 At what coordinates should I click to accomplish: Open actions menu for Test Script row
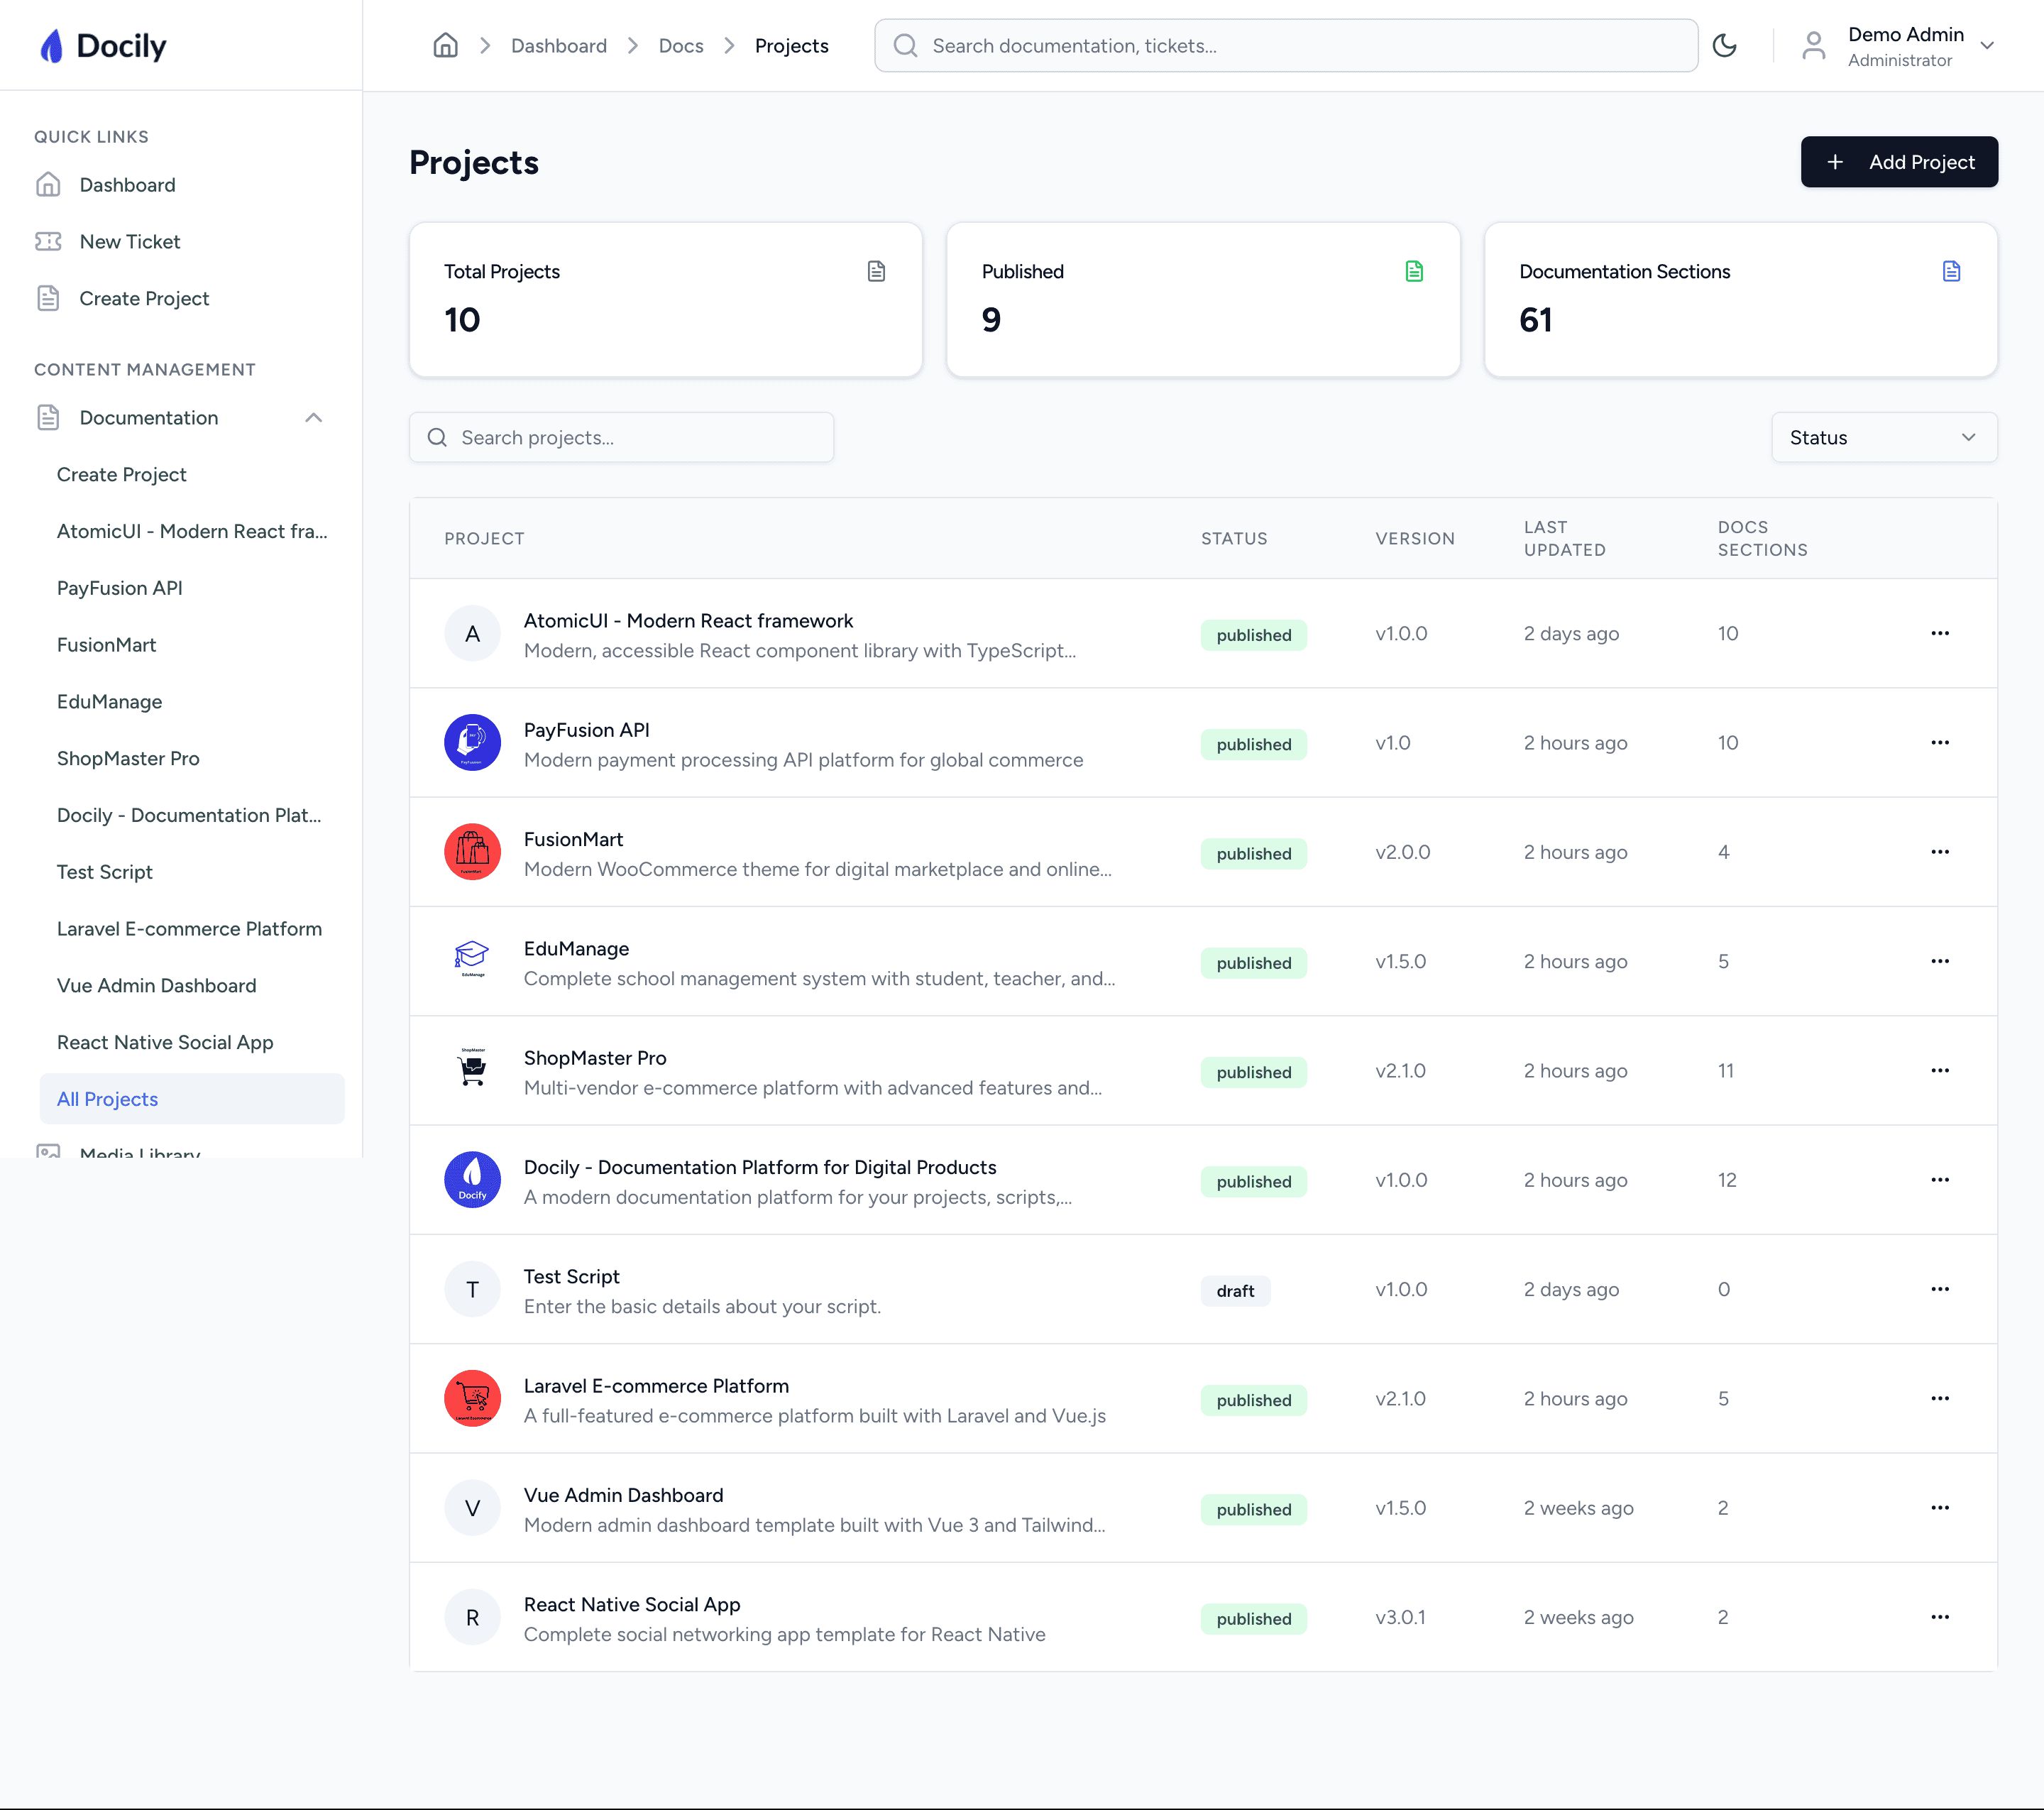1940,1289
